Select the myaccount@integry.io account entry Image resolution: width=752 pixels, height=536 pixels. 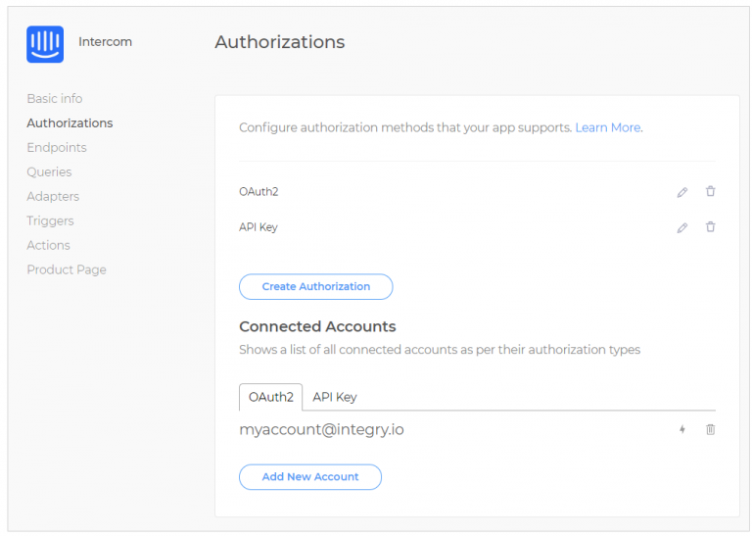point(321,429)
